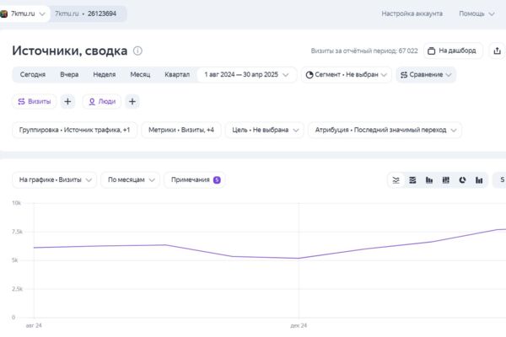Image resolution: width=506 pixels, height=337 pixels.
Task: Open the По месяцам grouping dropdown
Action: 130,180
